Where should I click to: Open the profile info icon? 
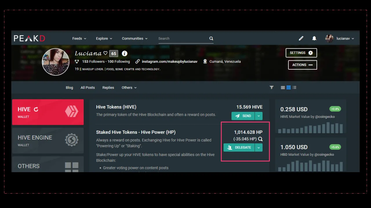point(125,53)
